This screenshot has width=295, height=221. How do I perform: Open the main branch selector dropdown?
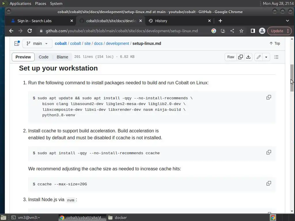(x=37, y=43)
